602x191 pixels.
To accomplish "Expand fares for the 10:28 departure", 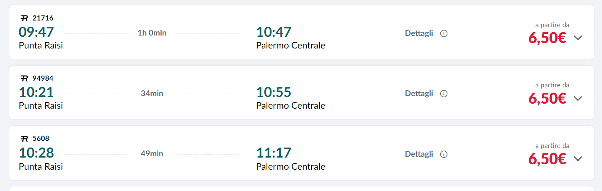I will [578, 158].
